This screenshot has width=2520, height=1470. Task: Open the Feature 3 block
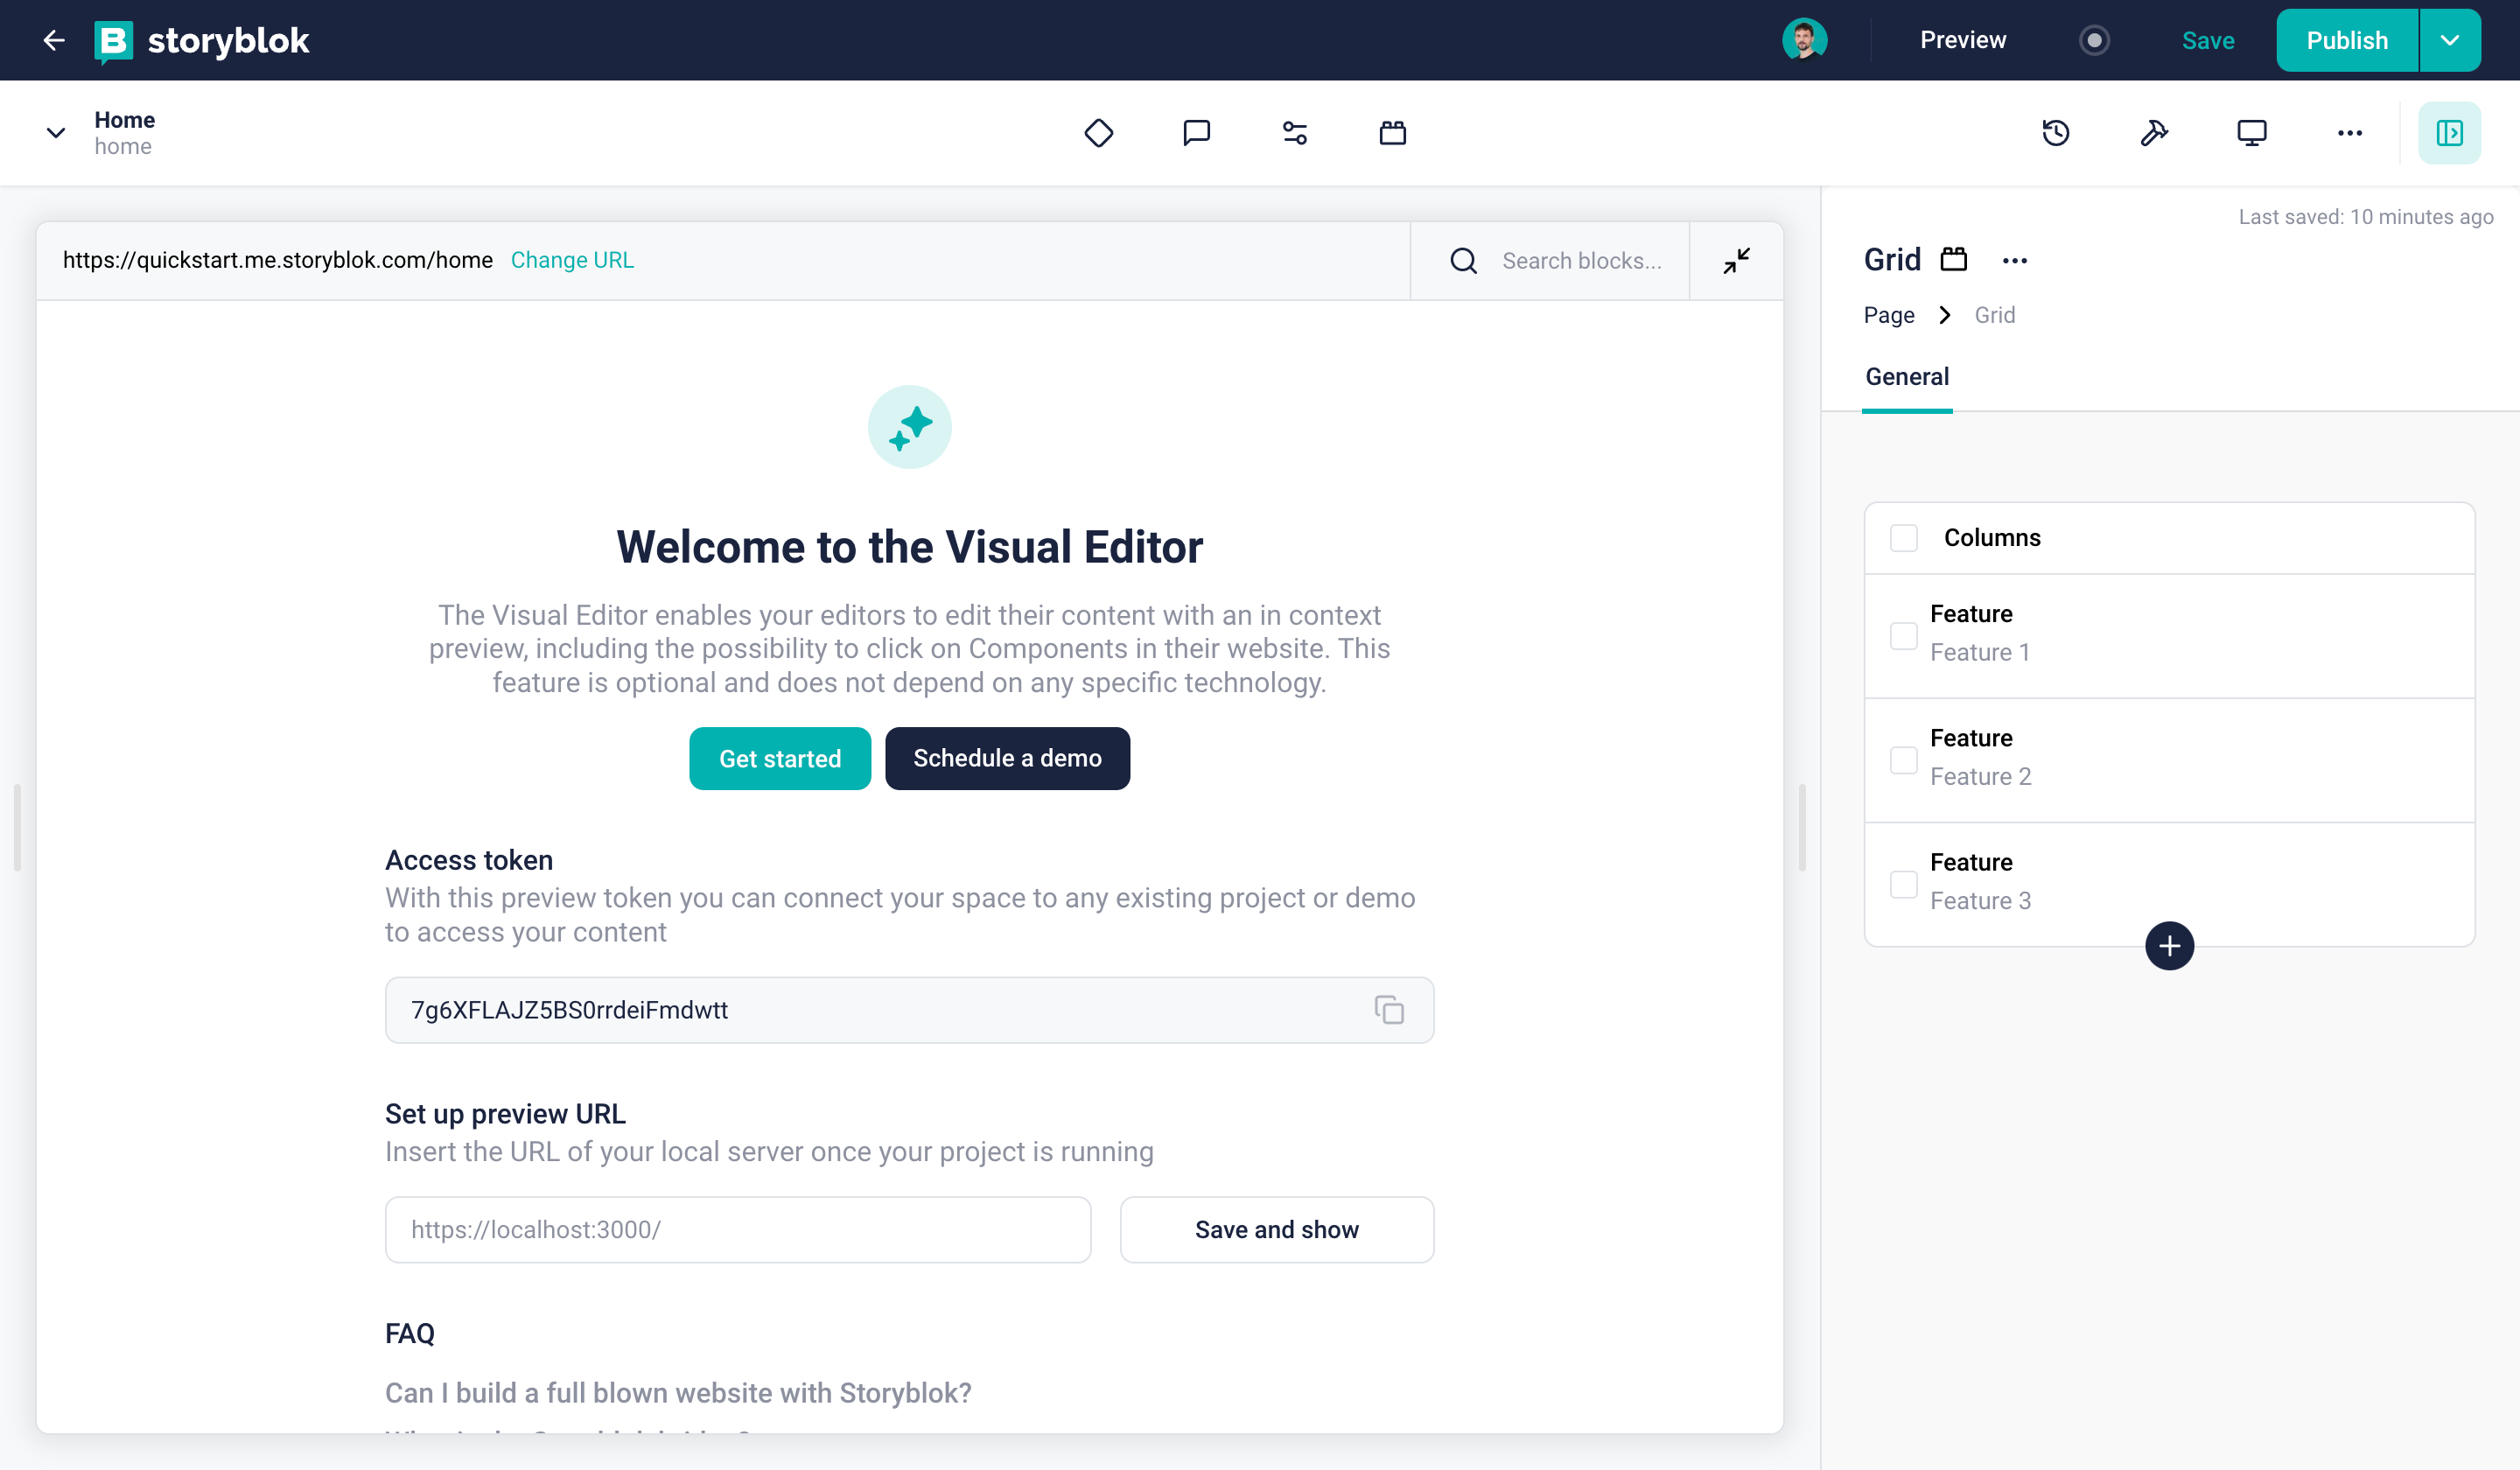click(x=2169, y=884)
